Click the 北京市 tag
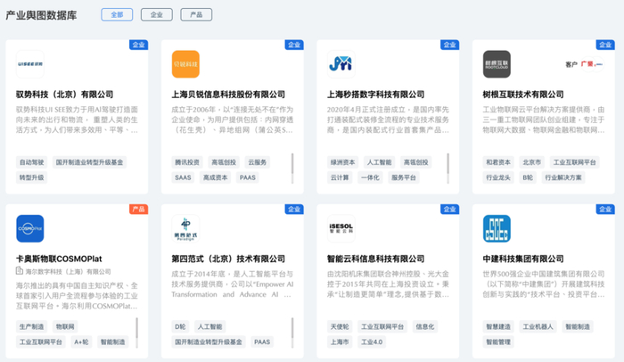The height and width of the screenshot is (362, 624). click(531, 162)
